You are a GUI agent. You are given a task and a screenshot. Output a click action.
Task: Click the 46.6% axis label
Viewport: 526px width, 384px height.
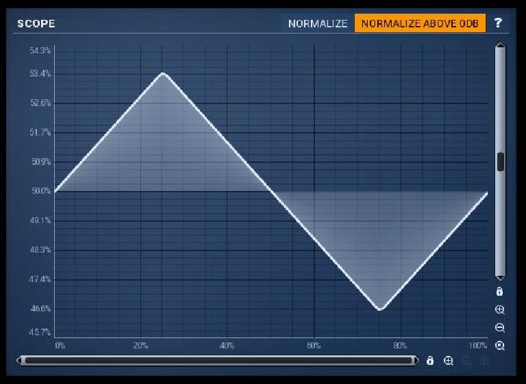click(40, 308)
